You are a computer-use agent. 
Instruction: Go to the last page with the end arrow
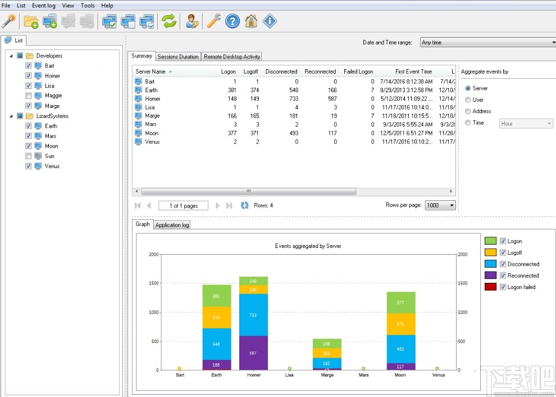228,205
